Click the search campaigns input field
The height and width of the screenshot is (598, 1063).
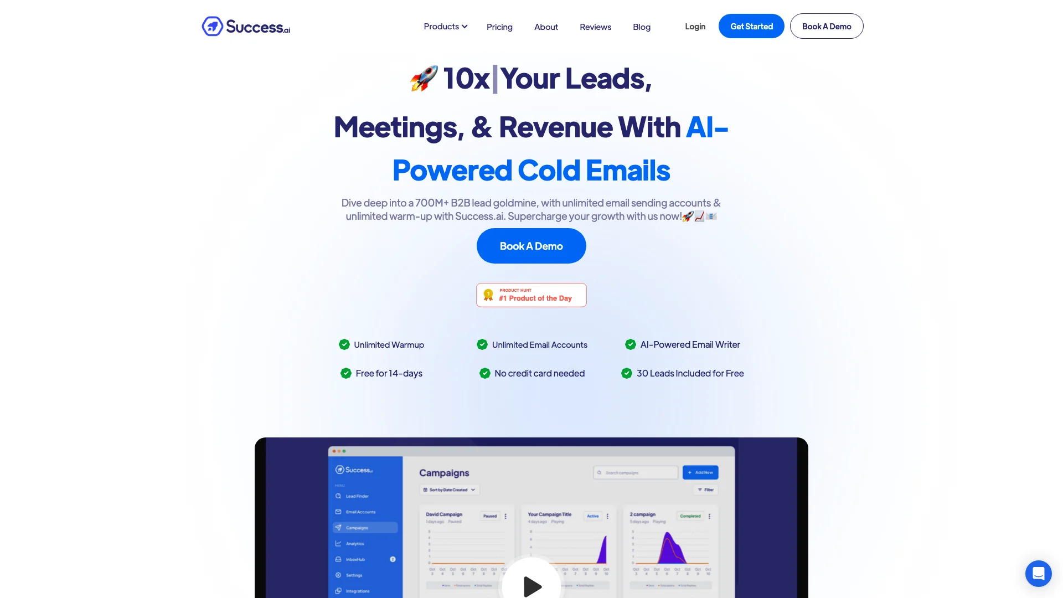click(x=635, y=472)
